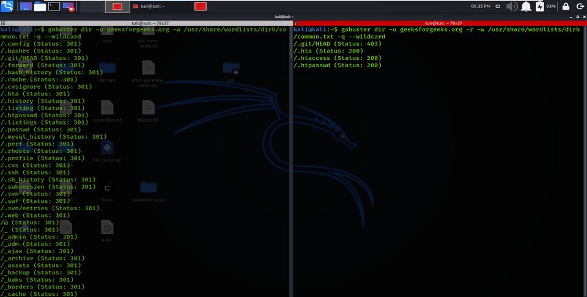587x297 pixels.
Task: Click the '/.mysql_history (Status: 301)' line
Action: pyautogui.click(x=54, y=137)
